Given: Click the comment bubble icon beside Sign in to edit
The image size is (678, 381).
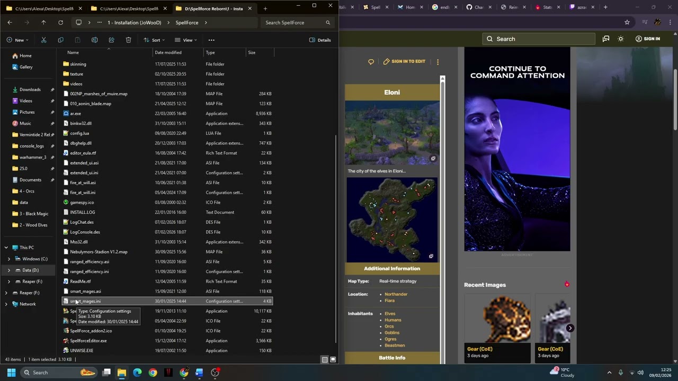Looking at the screenshot, I should 371,61.
